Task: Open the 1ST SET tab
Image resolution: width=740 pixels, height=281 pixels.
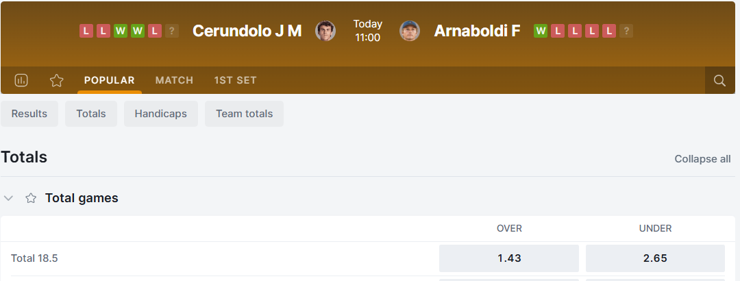Action: pos(235,80)
